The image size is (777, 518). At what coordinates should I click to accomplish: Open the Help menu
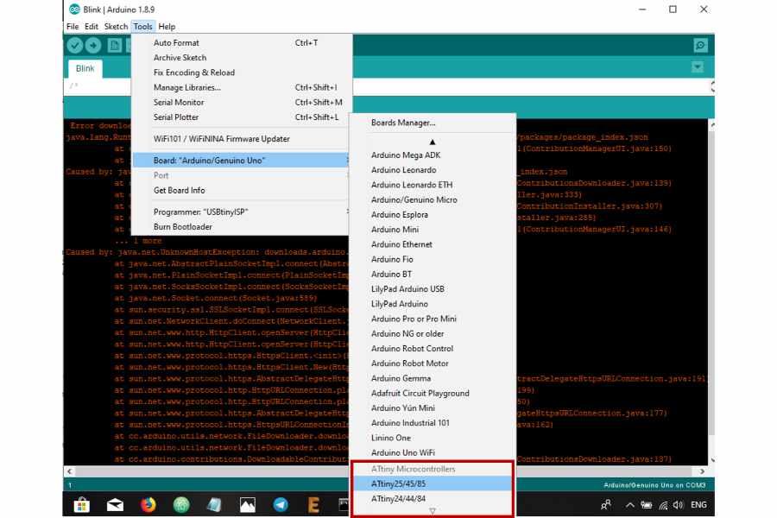[167, 26]
